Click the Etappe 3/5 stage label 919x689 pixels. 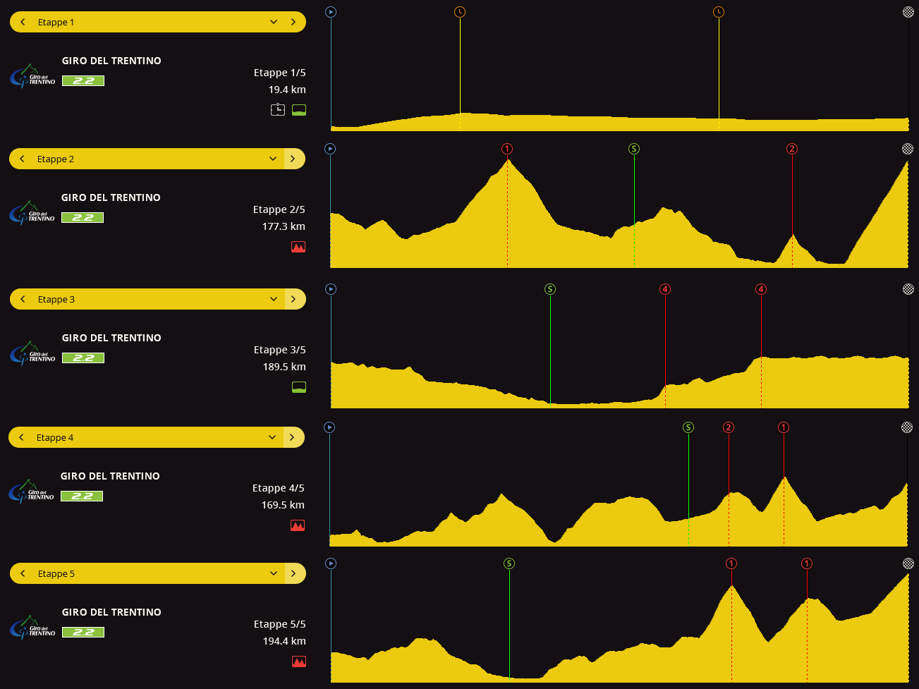point(280,350)
